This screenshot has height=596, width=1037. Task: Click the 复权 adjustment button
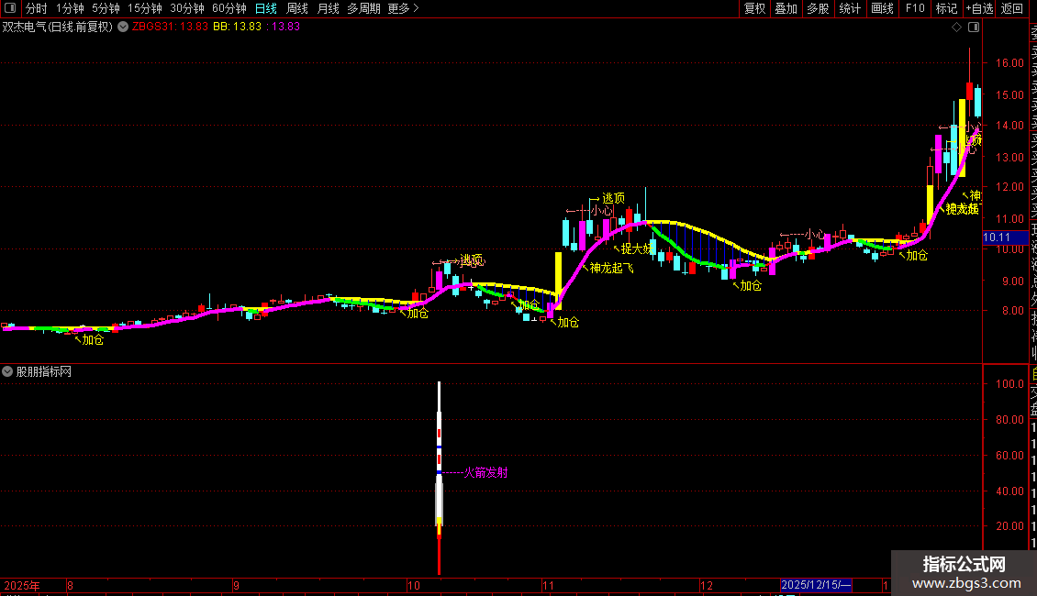tap(754, 8)
